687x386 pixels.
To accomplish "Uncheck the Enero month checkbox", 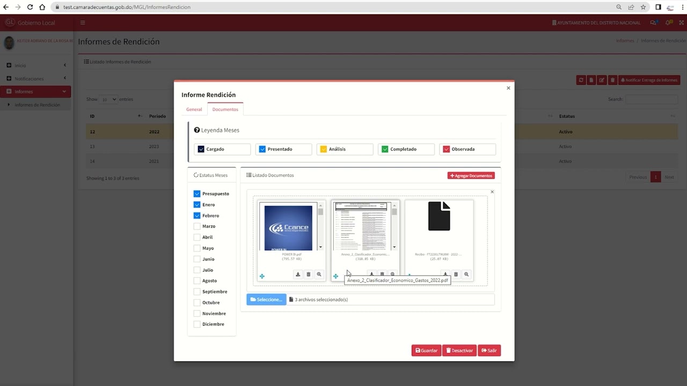I will pyautogui.click(x=197, y=205).
